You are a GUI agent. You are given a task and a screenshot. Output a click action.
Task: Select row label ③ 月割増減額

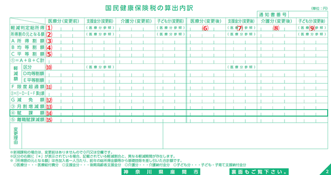(27, 106)
